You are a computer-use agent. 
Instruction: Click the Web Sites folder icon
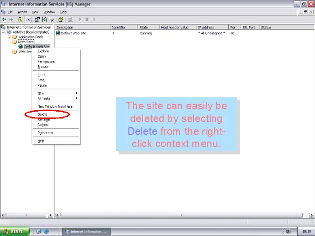tap(14, 42)
